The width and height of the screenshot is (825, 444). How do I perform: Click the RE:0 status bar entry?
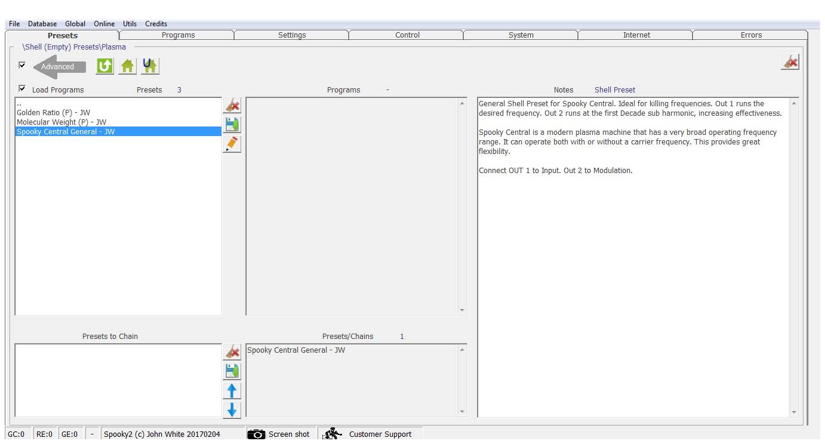coord(44,434)
